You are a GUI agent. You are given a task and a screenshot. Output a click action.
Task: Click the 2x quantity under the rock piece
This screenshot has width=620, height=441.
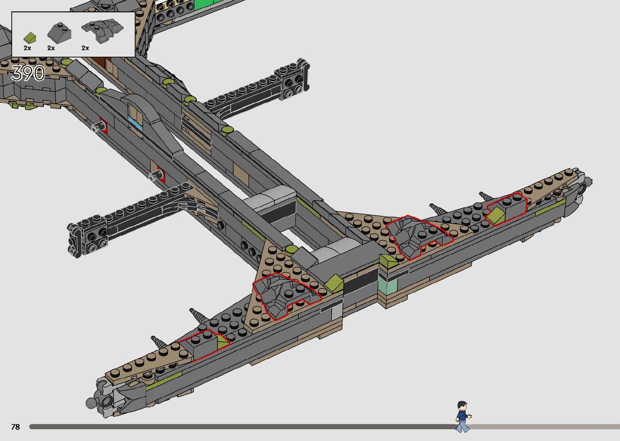[x=85, y=48]
